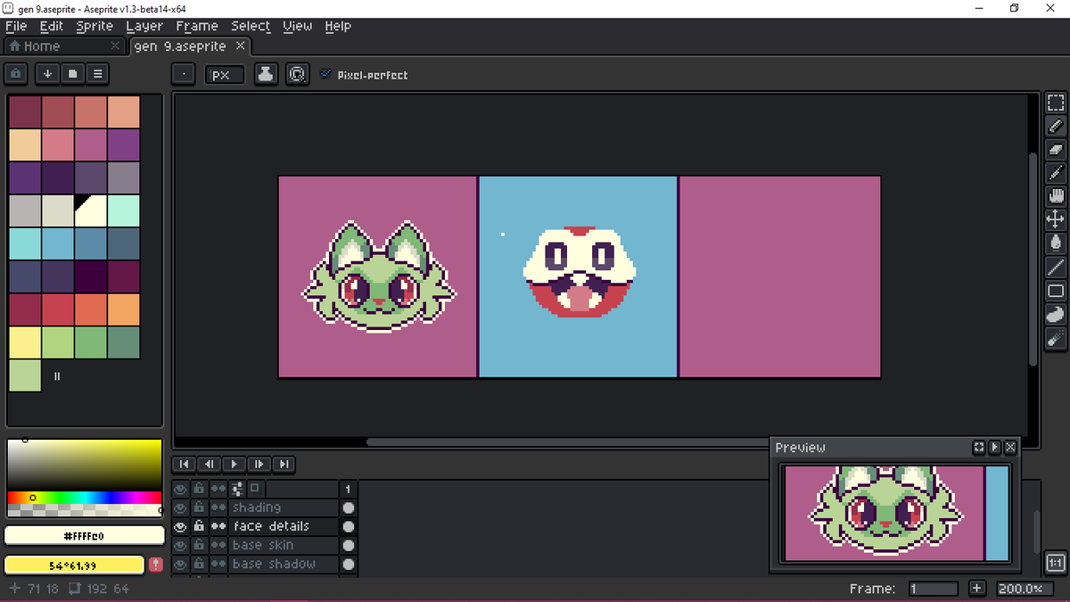Viewport: 1070px width, 602px height.
Task: Select the Paint Bucket tool
Action: click(1056, 242)
